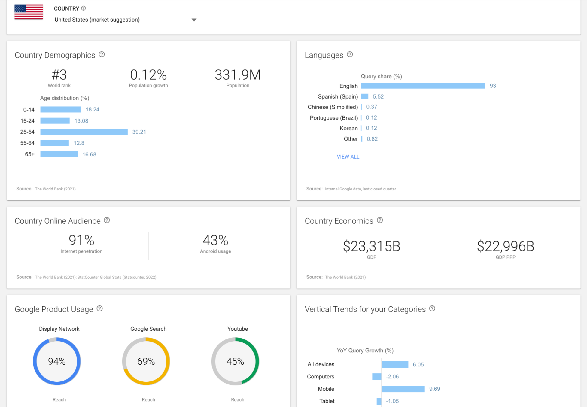This screenshot has height=407, width=587.
Task: Click Languages section help icon
Action: click(x=350, y=55)
